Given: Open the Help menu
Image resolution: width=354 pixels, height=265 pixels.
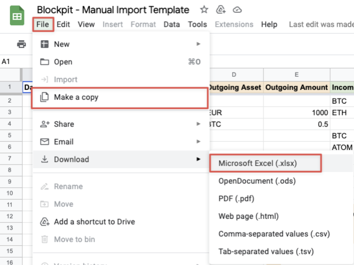Looking at the screenshot, I should pos(269,25).
